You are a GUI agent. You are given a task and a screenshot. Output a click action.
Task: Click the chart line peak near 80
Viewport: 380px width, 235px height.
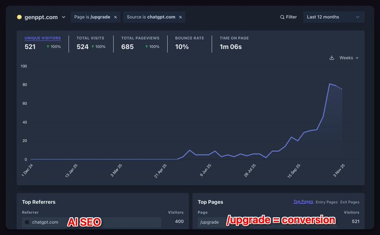(x=330, y=84)
